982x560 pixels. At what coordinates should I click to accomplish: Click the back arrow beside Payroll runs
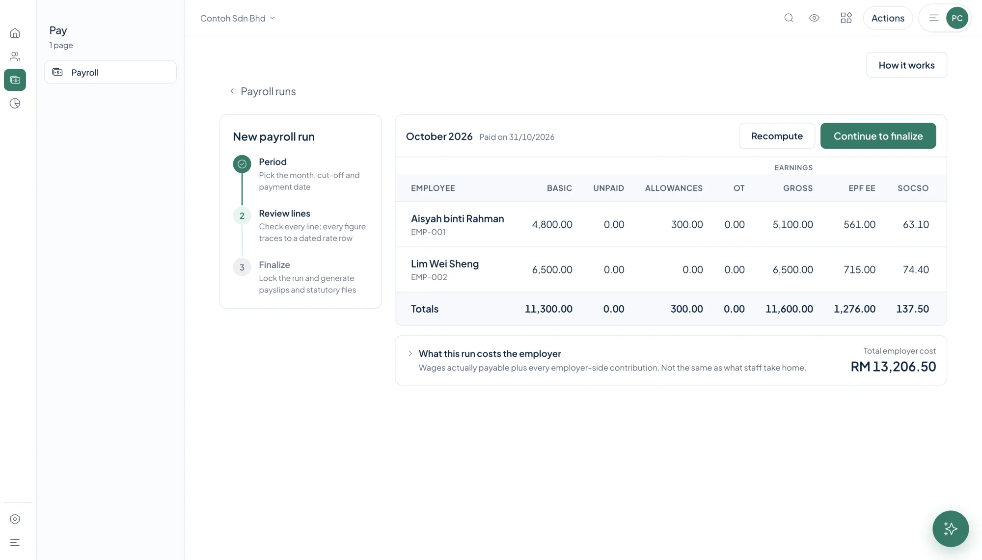click(232, 91)
